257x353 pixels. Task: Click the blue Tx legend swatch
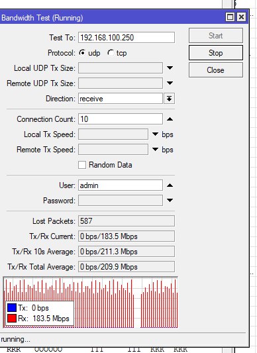(12, 307)
